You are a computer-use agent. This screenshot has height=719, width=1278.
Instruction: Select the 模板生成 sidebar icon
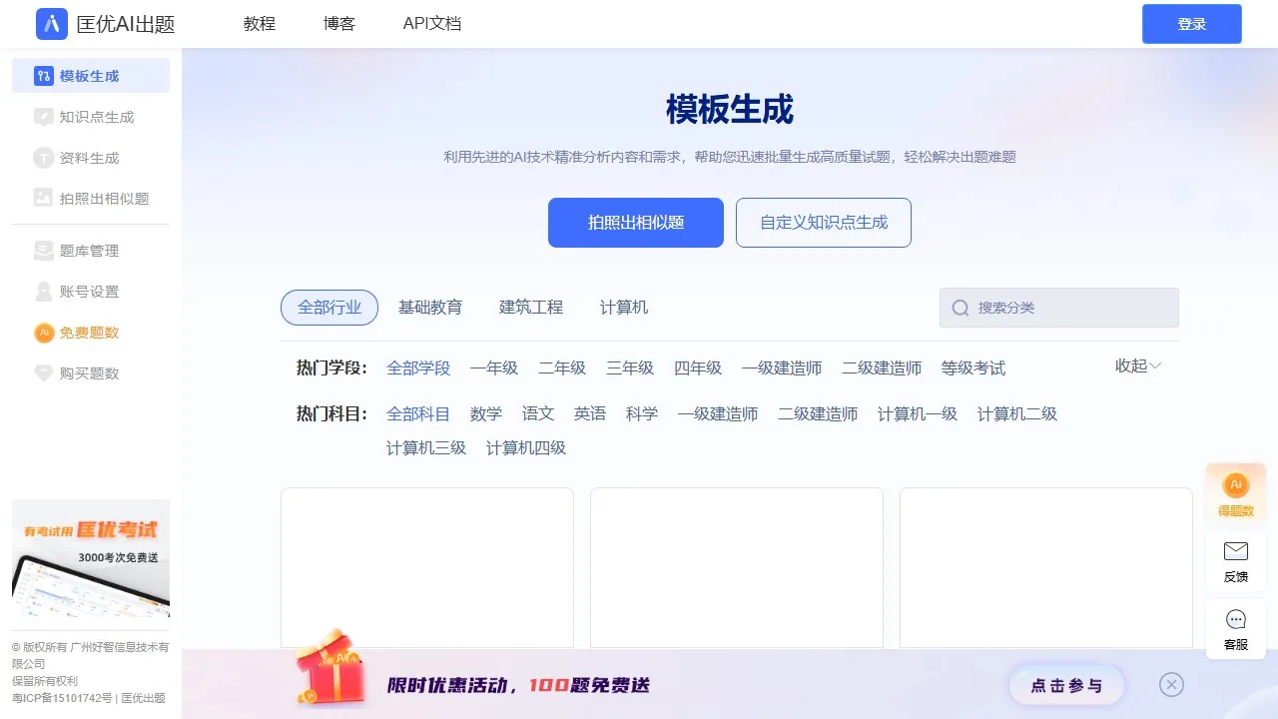point(43,76)
